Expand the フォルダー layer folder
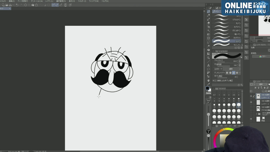The height and width of the screenshot is (152, 270). pyautogui.click(x=256, y=114)
